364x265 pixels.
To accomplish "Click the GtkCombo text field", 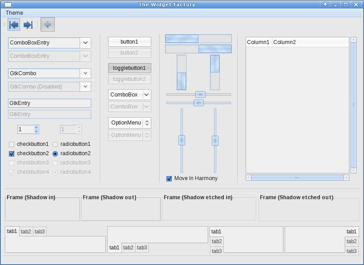I will [x=44, y=73].
